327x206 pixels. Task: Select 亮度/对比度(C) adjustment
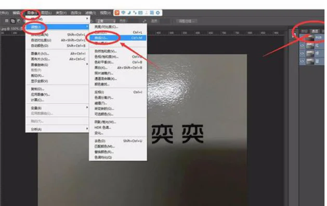[118, 27]
